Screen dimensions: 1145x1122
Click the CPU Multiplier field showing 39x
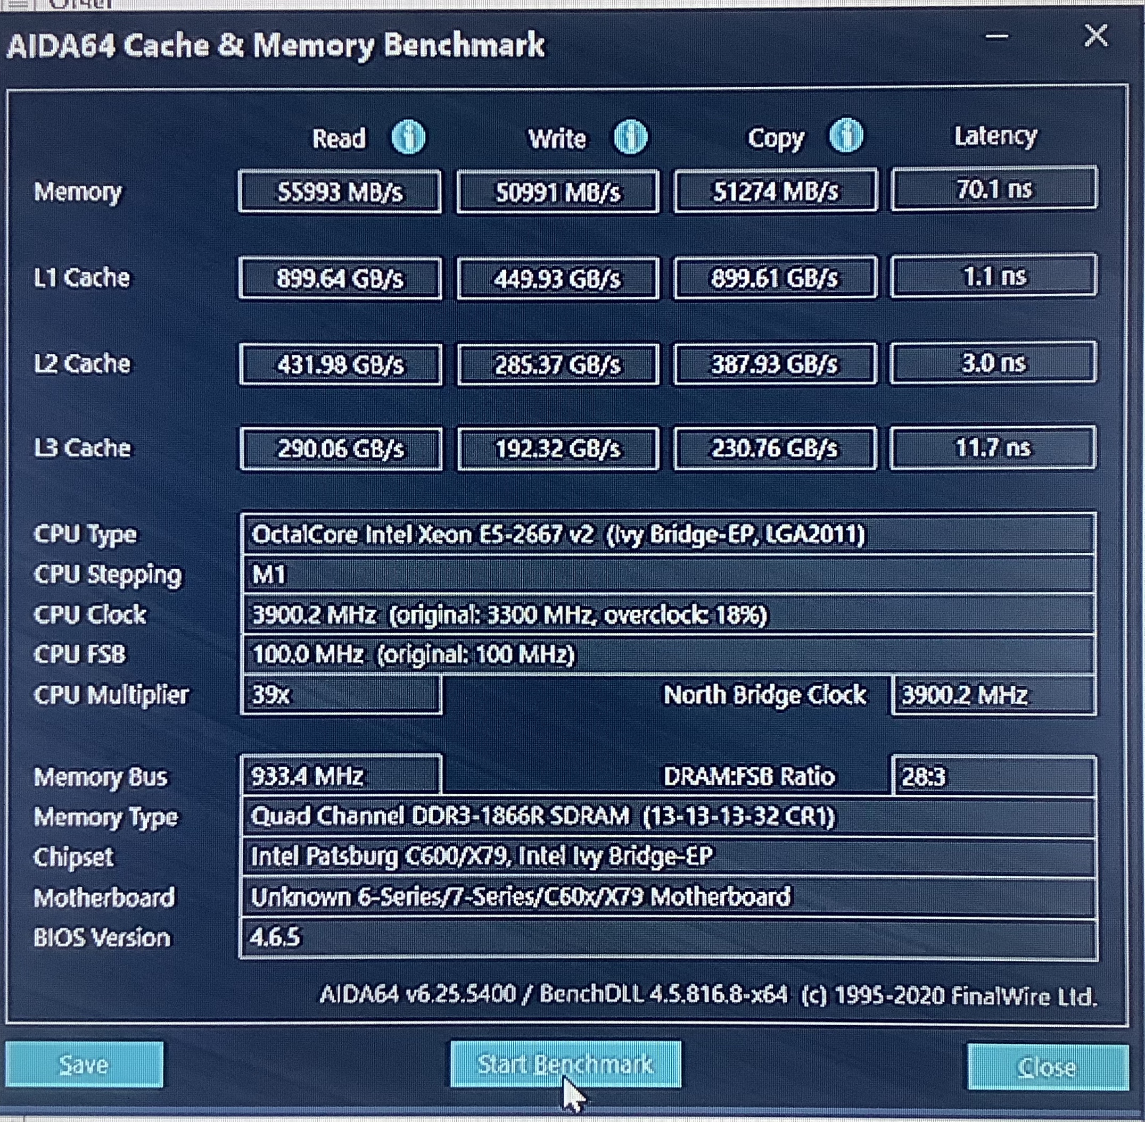pyautogui.click(x=341, y=695)
